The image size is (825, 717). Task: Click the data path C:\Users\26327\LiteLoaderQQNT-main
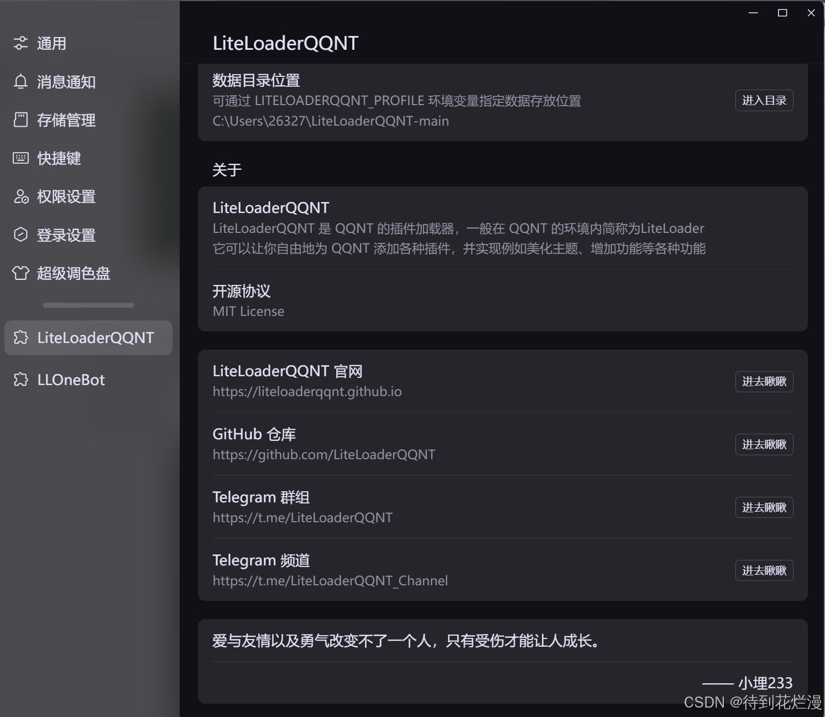pyautogui.click(x=331, y=121)
